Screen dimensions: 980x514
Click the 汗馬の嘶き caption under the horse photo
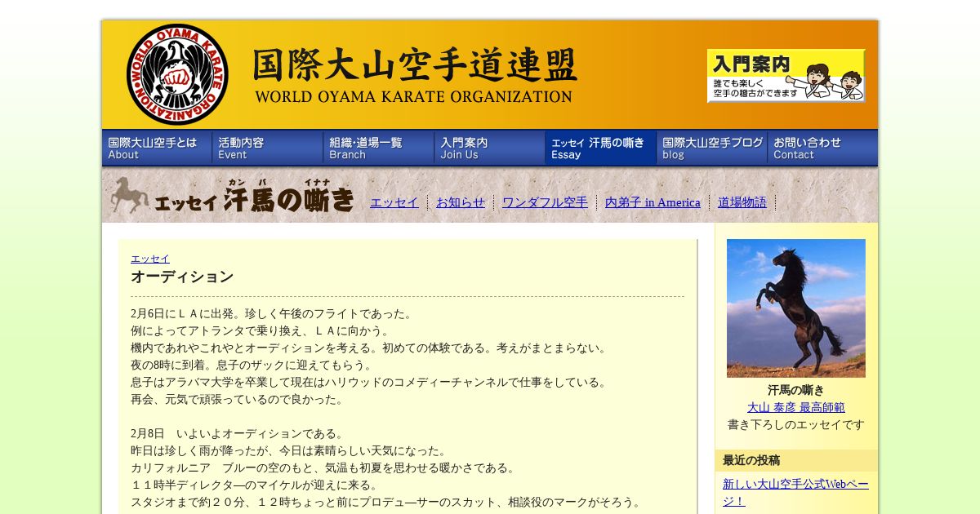(x=796, y=390)
